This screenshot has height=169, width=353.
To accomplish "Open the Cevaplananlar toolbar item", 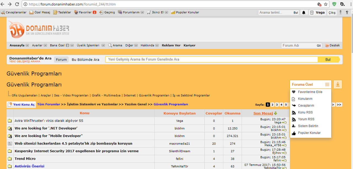I will pos(14,12).
